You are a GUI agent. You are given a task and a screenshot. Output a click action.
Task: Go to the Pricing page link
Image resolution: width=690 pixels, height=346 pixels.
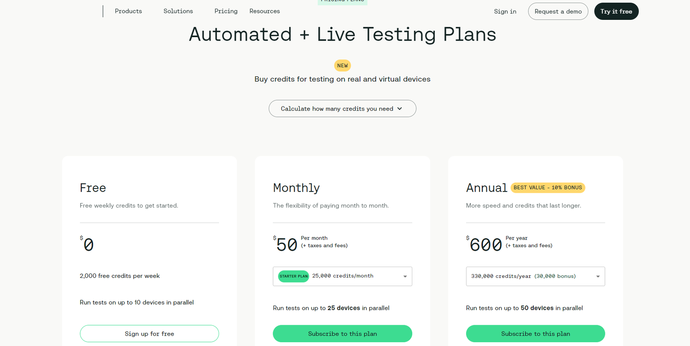[226, 11]
